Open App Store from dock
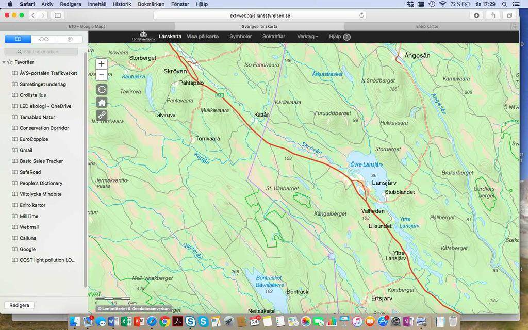This screenshot has height=330, width=528. click(383, 322)
